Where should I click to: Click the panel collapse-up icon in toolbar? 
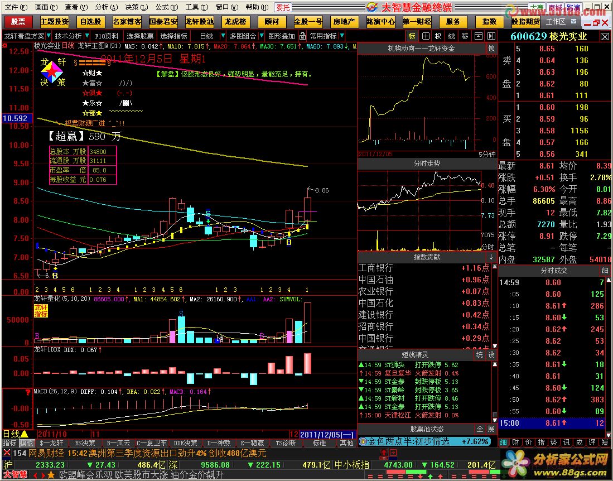479,36
